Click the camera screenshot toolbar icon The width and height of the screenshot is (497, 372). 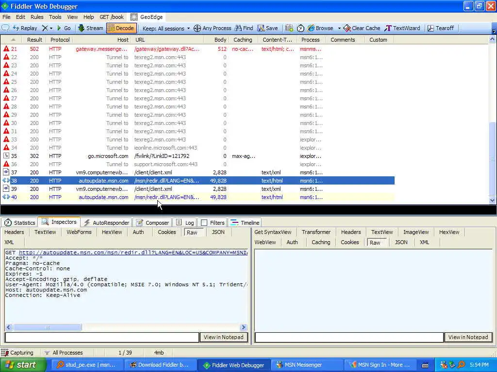pyautogui.click(x=289, y=28)
